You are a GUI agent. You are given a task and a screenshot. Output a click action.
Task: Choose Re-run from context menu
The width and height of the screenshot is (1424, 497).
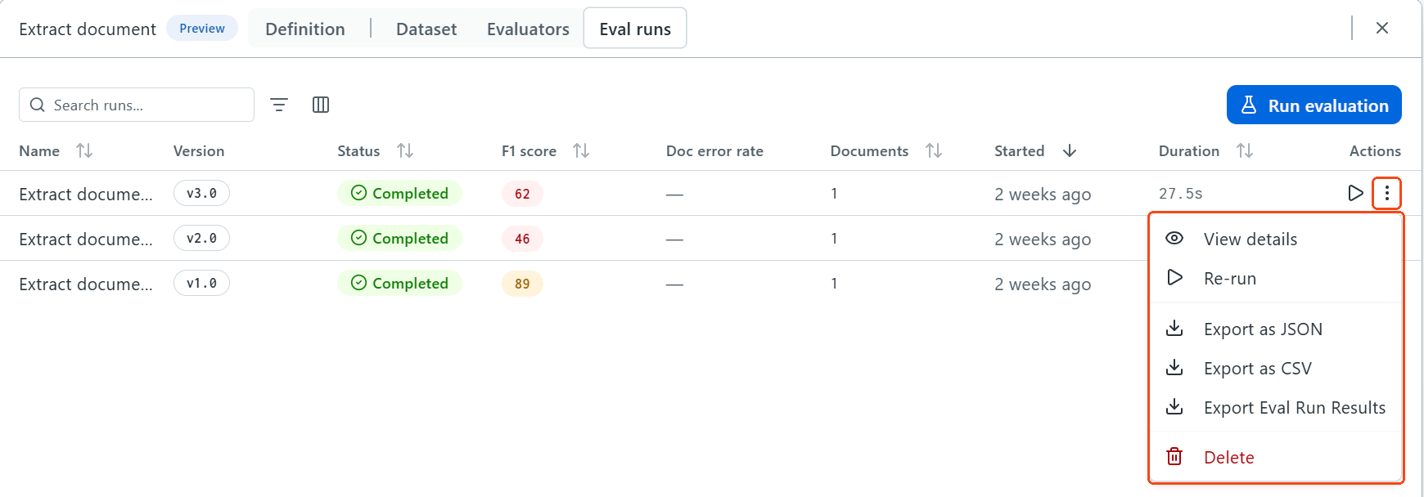1276,278
